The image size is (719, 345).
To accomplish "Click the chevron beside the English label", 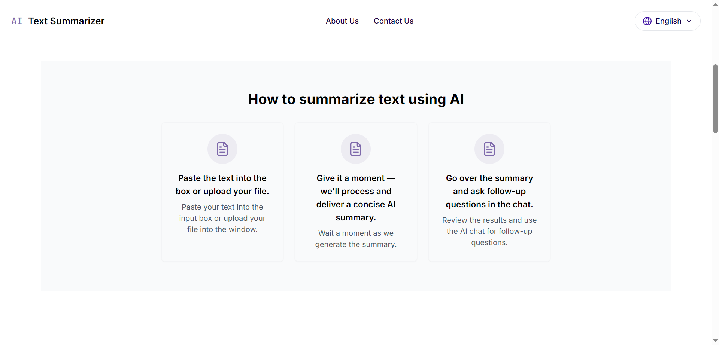I will [690, 21].
